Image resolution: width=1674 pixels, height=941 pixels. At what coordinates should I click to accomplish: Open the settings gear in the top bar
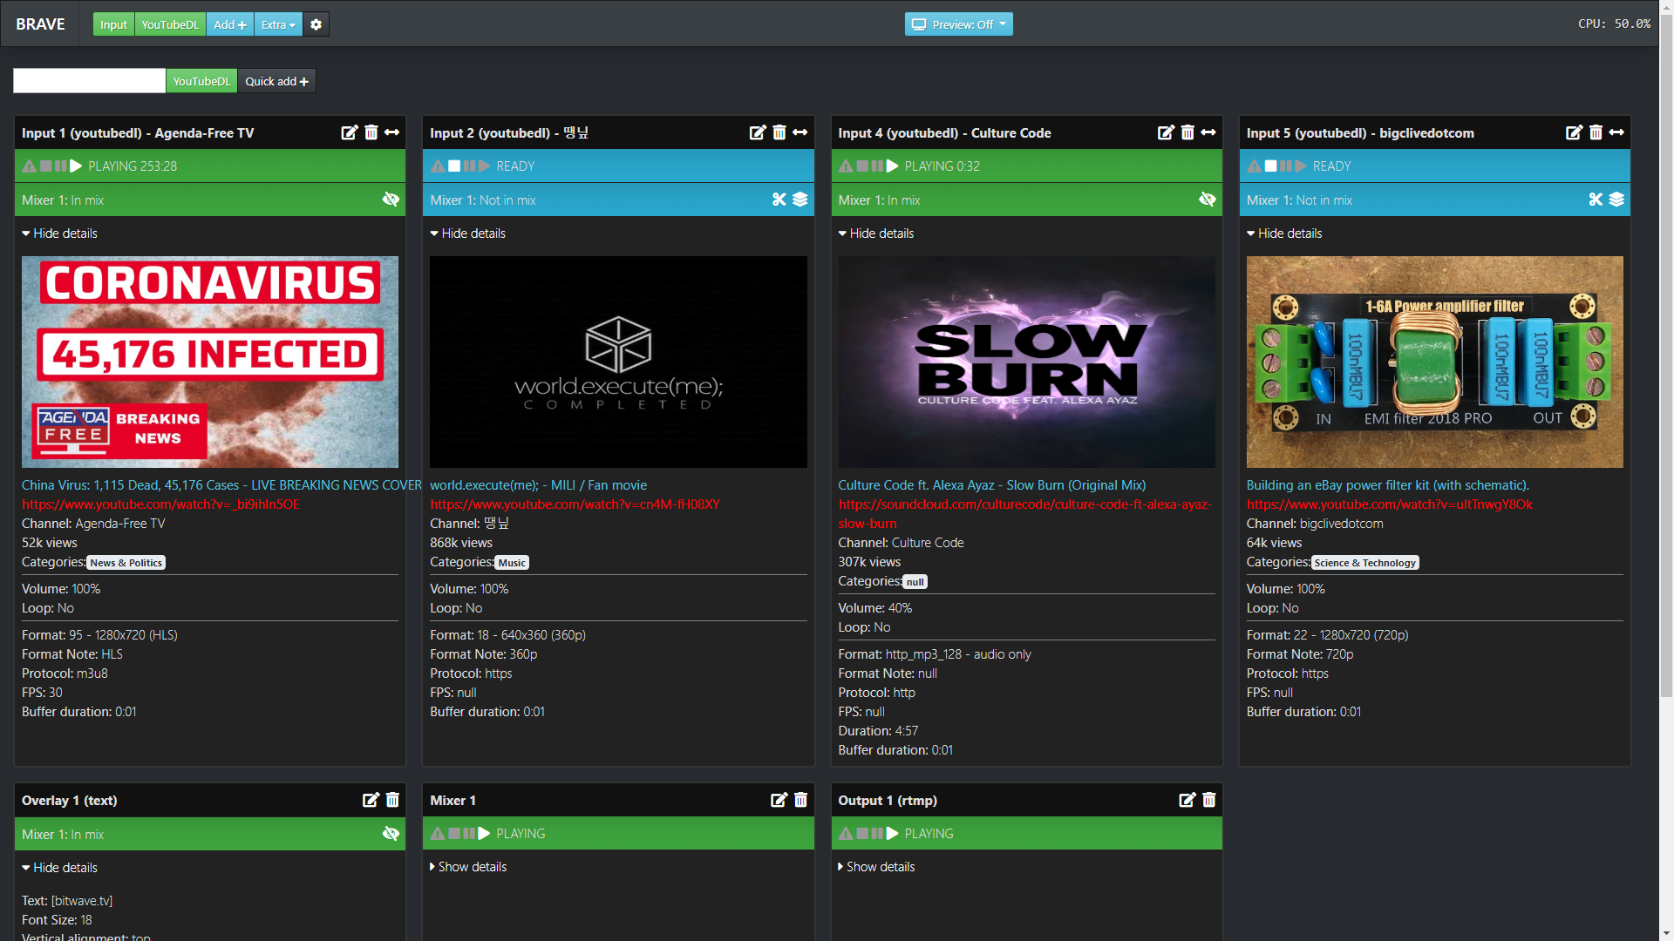316,24
